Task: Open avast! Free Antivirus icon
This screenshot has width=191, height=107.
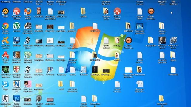Action: pyautogui.click(x=5, y=40)
